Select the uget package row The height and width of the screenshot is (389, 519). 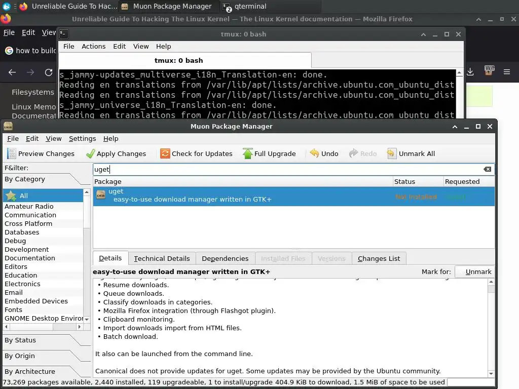point(293,196)
